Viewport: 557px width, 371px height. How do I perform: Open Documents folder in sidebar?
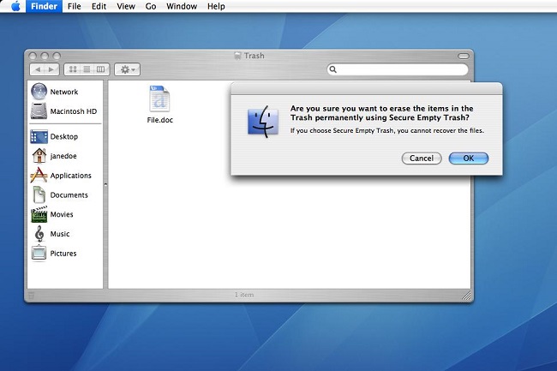pos(39,194)
